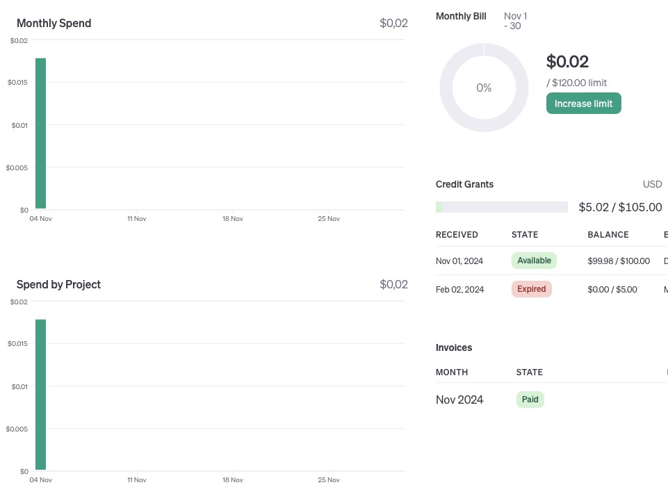Click the Monthly Spend heading
Viewport: 668px width, 501px height.
click(54, 23)
